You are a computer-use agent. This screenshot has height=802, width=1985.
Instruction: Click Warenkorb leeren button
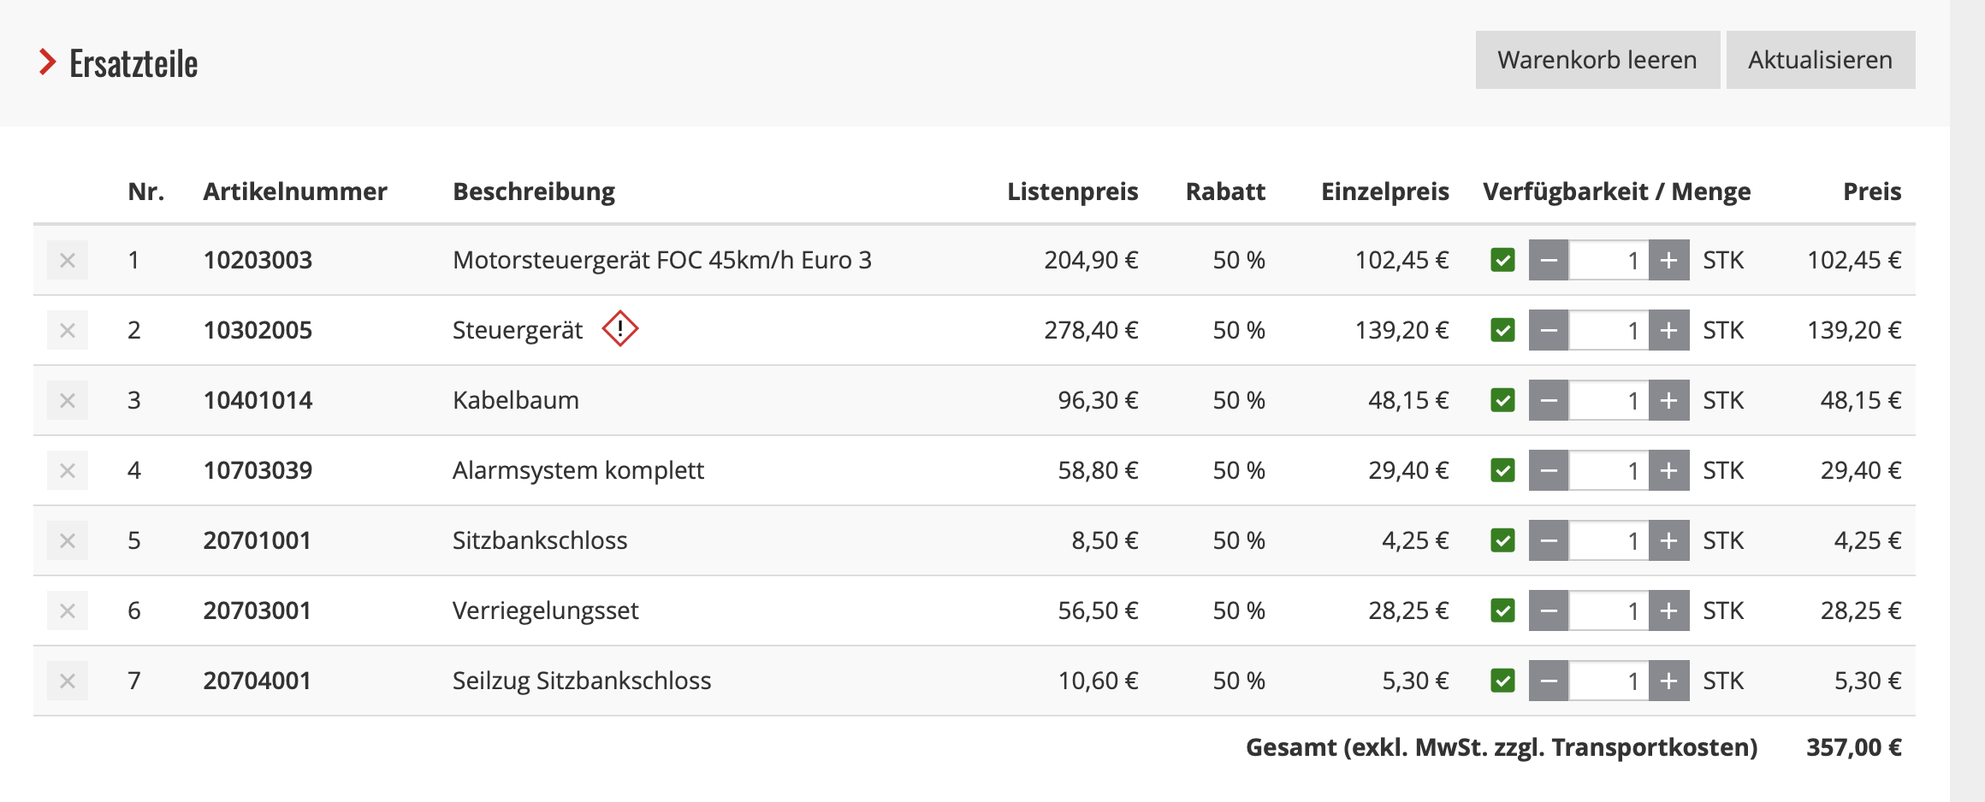(1597, 60)
